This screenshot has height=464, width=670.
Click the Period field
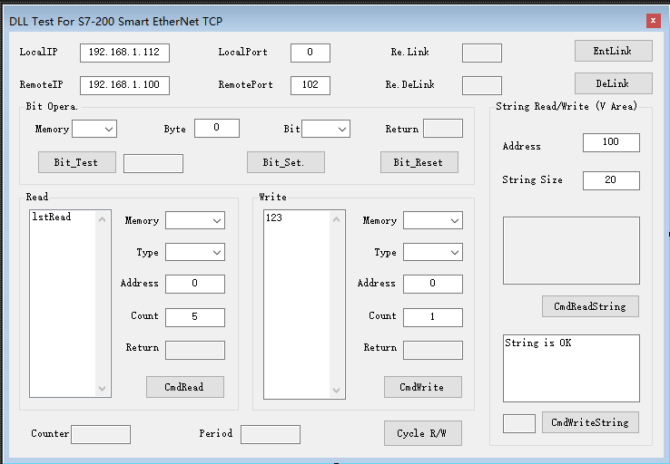coord(271,434)
